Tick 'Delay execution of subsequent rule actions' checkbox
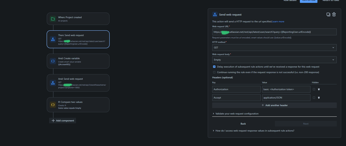Screen dimensions: 346x146 [214, 67]
